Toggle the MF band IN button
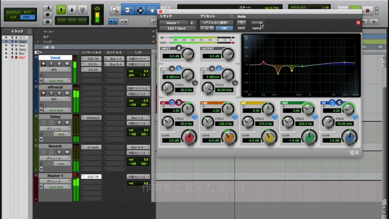Image resolution: width=389 pixels, height=219 pixels. pyautogui.click(x=275, y=117)
